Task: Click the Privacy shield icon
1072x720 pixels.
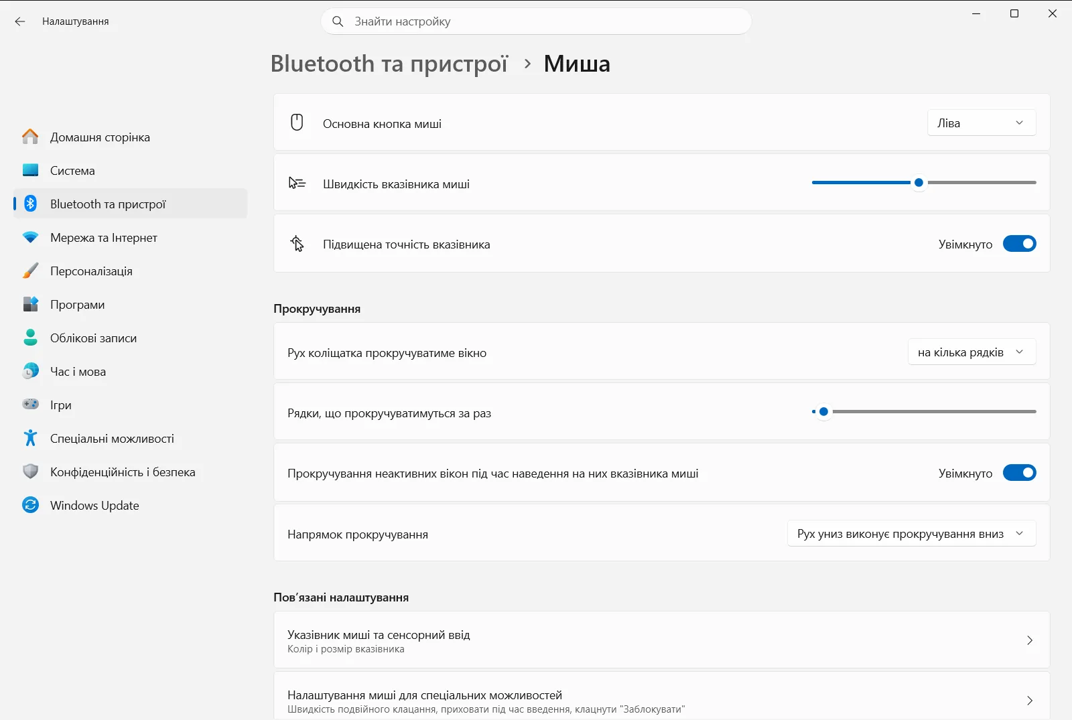Action: point(30,472)
